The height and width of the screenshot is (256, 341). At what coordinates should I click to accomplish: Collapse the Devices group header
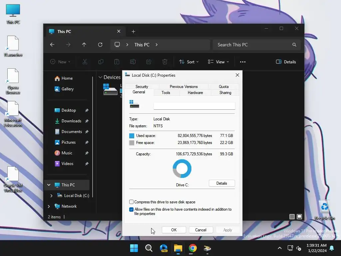pyautogui.click(x=100, y=77)
